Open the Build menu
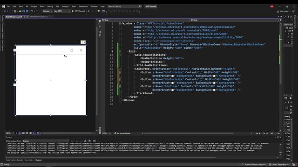 tap(42, 6)
